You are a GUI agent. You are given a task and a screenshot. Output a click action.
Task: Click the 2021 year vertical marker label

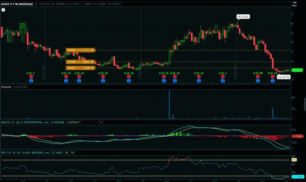click(x=43, y=72)
